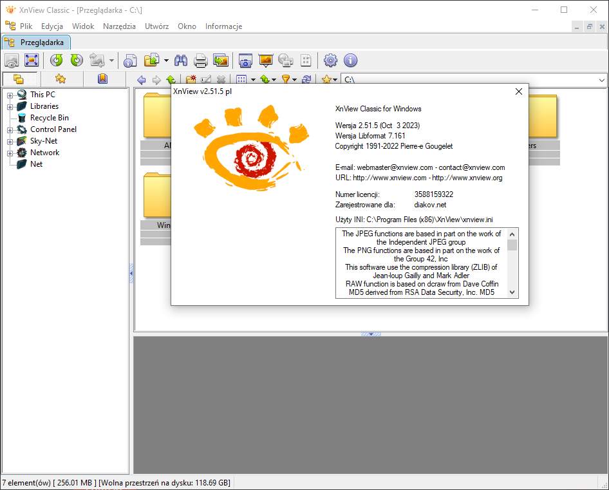Viewport: 609px width, 490px height.
Task: Rotate left with the counterclockwise arrow icon
Action: tap(57, 61)
